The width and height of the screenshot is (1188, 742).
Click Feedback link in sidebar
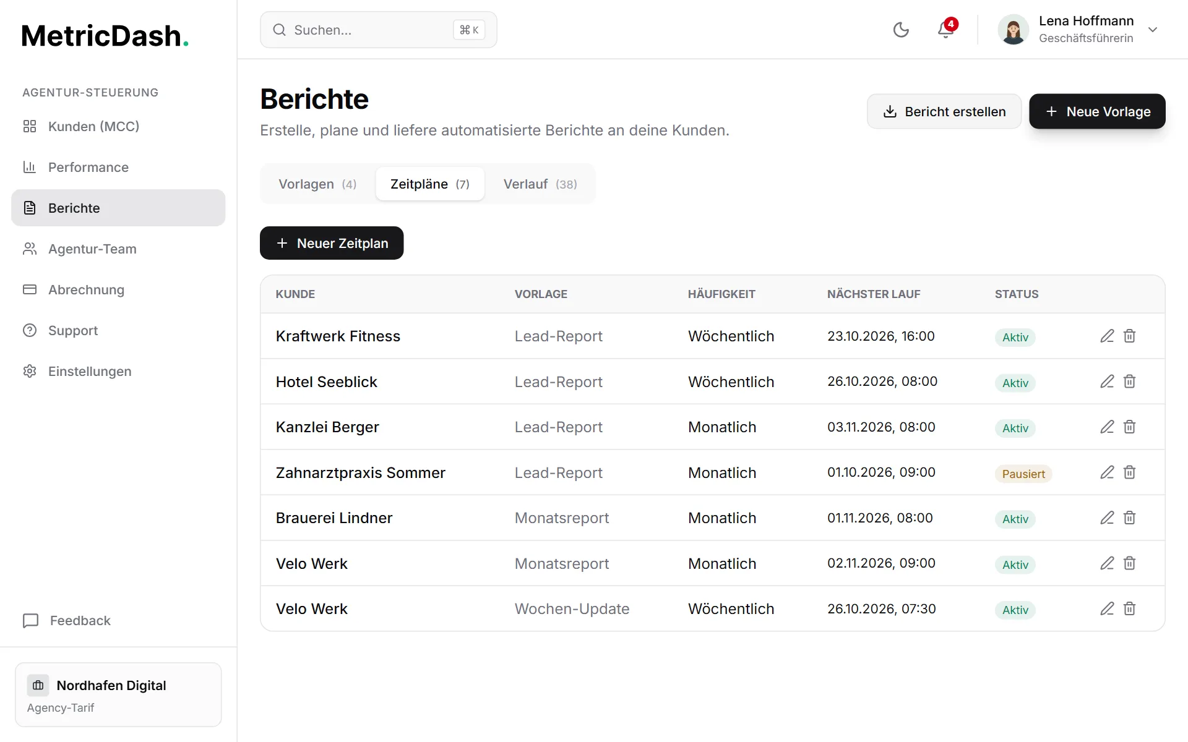(67, 620)
